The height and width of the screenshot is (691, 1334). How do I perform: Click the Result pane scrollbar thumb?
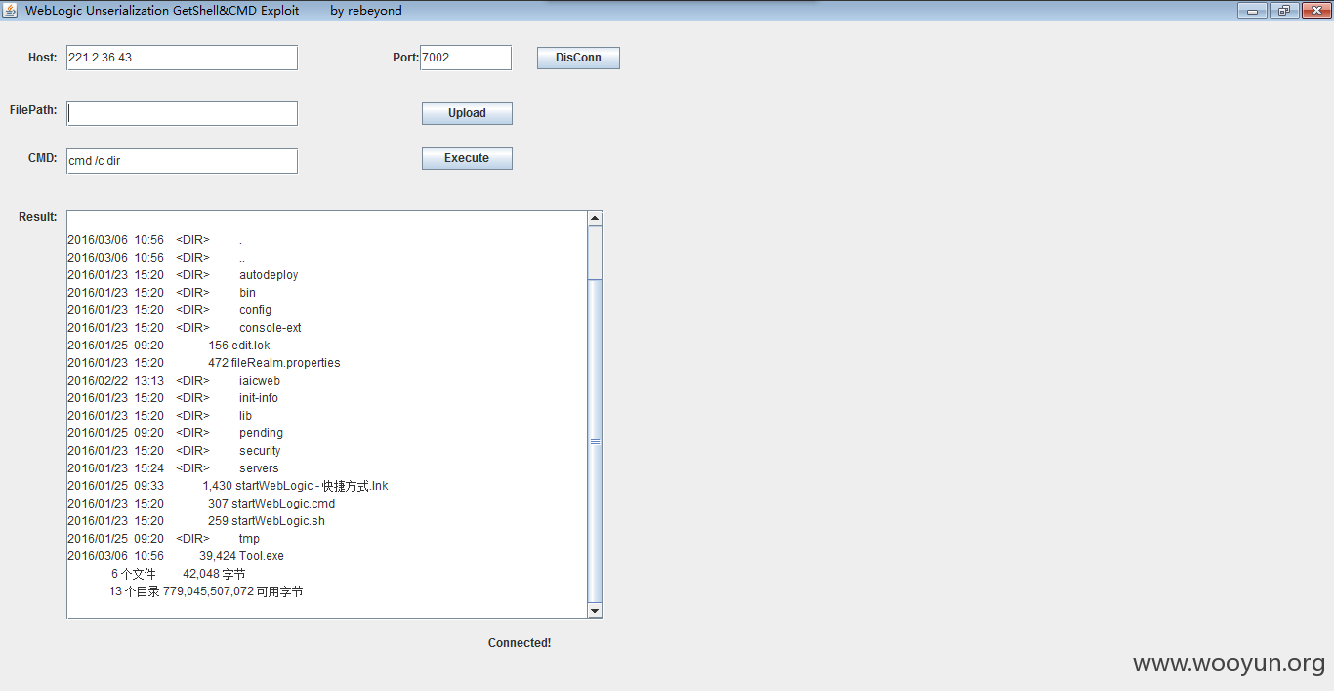click(595, 441)
